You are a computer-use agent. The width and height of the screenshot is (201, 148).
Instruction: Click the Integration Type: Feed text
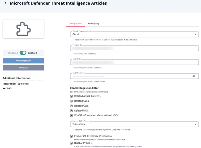pyautogui.click(x=16, y=84)
